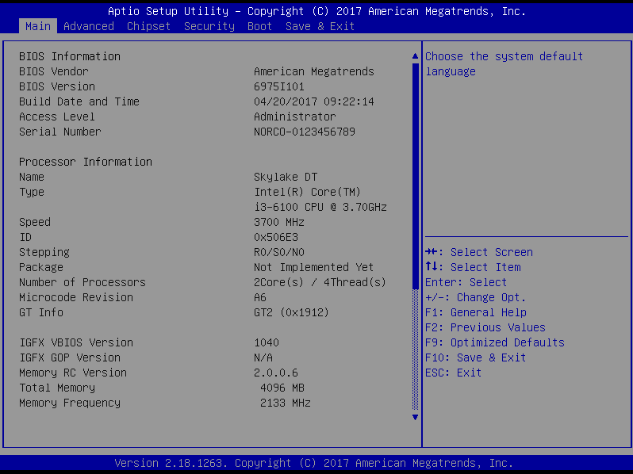Click the Select Item arrows icon
The image size is (633, 474).
coord(431,267)
